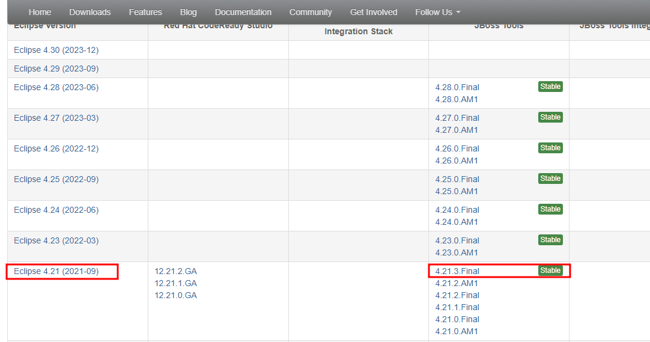
Task: Select the 4.25.0.AM1 release link
Action: tap(457, 192)
